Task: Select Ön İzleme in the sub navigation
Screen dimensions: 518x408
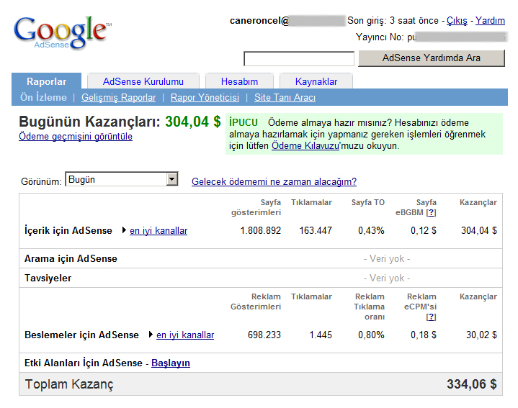Action: (43, 98)
